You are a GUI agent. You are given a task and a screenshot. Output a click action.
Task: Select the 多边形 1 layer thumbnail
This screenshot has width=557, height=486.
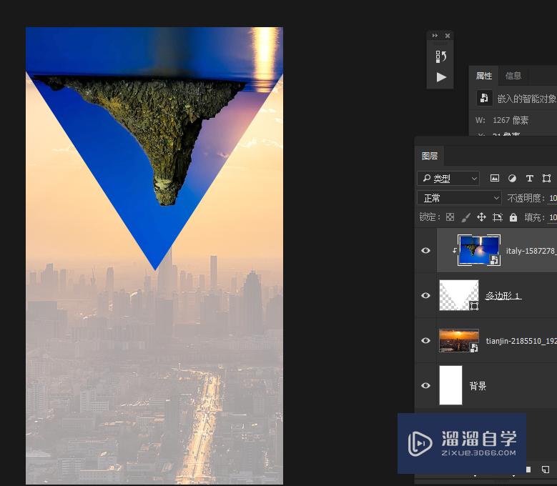coord(459,295)
